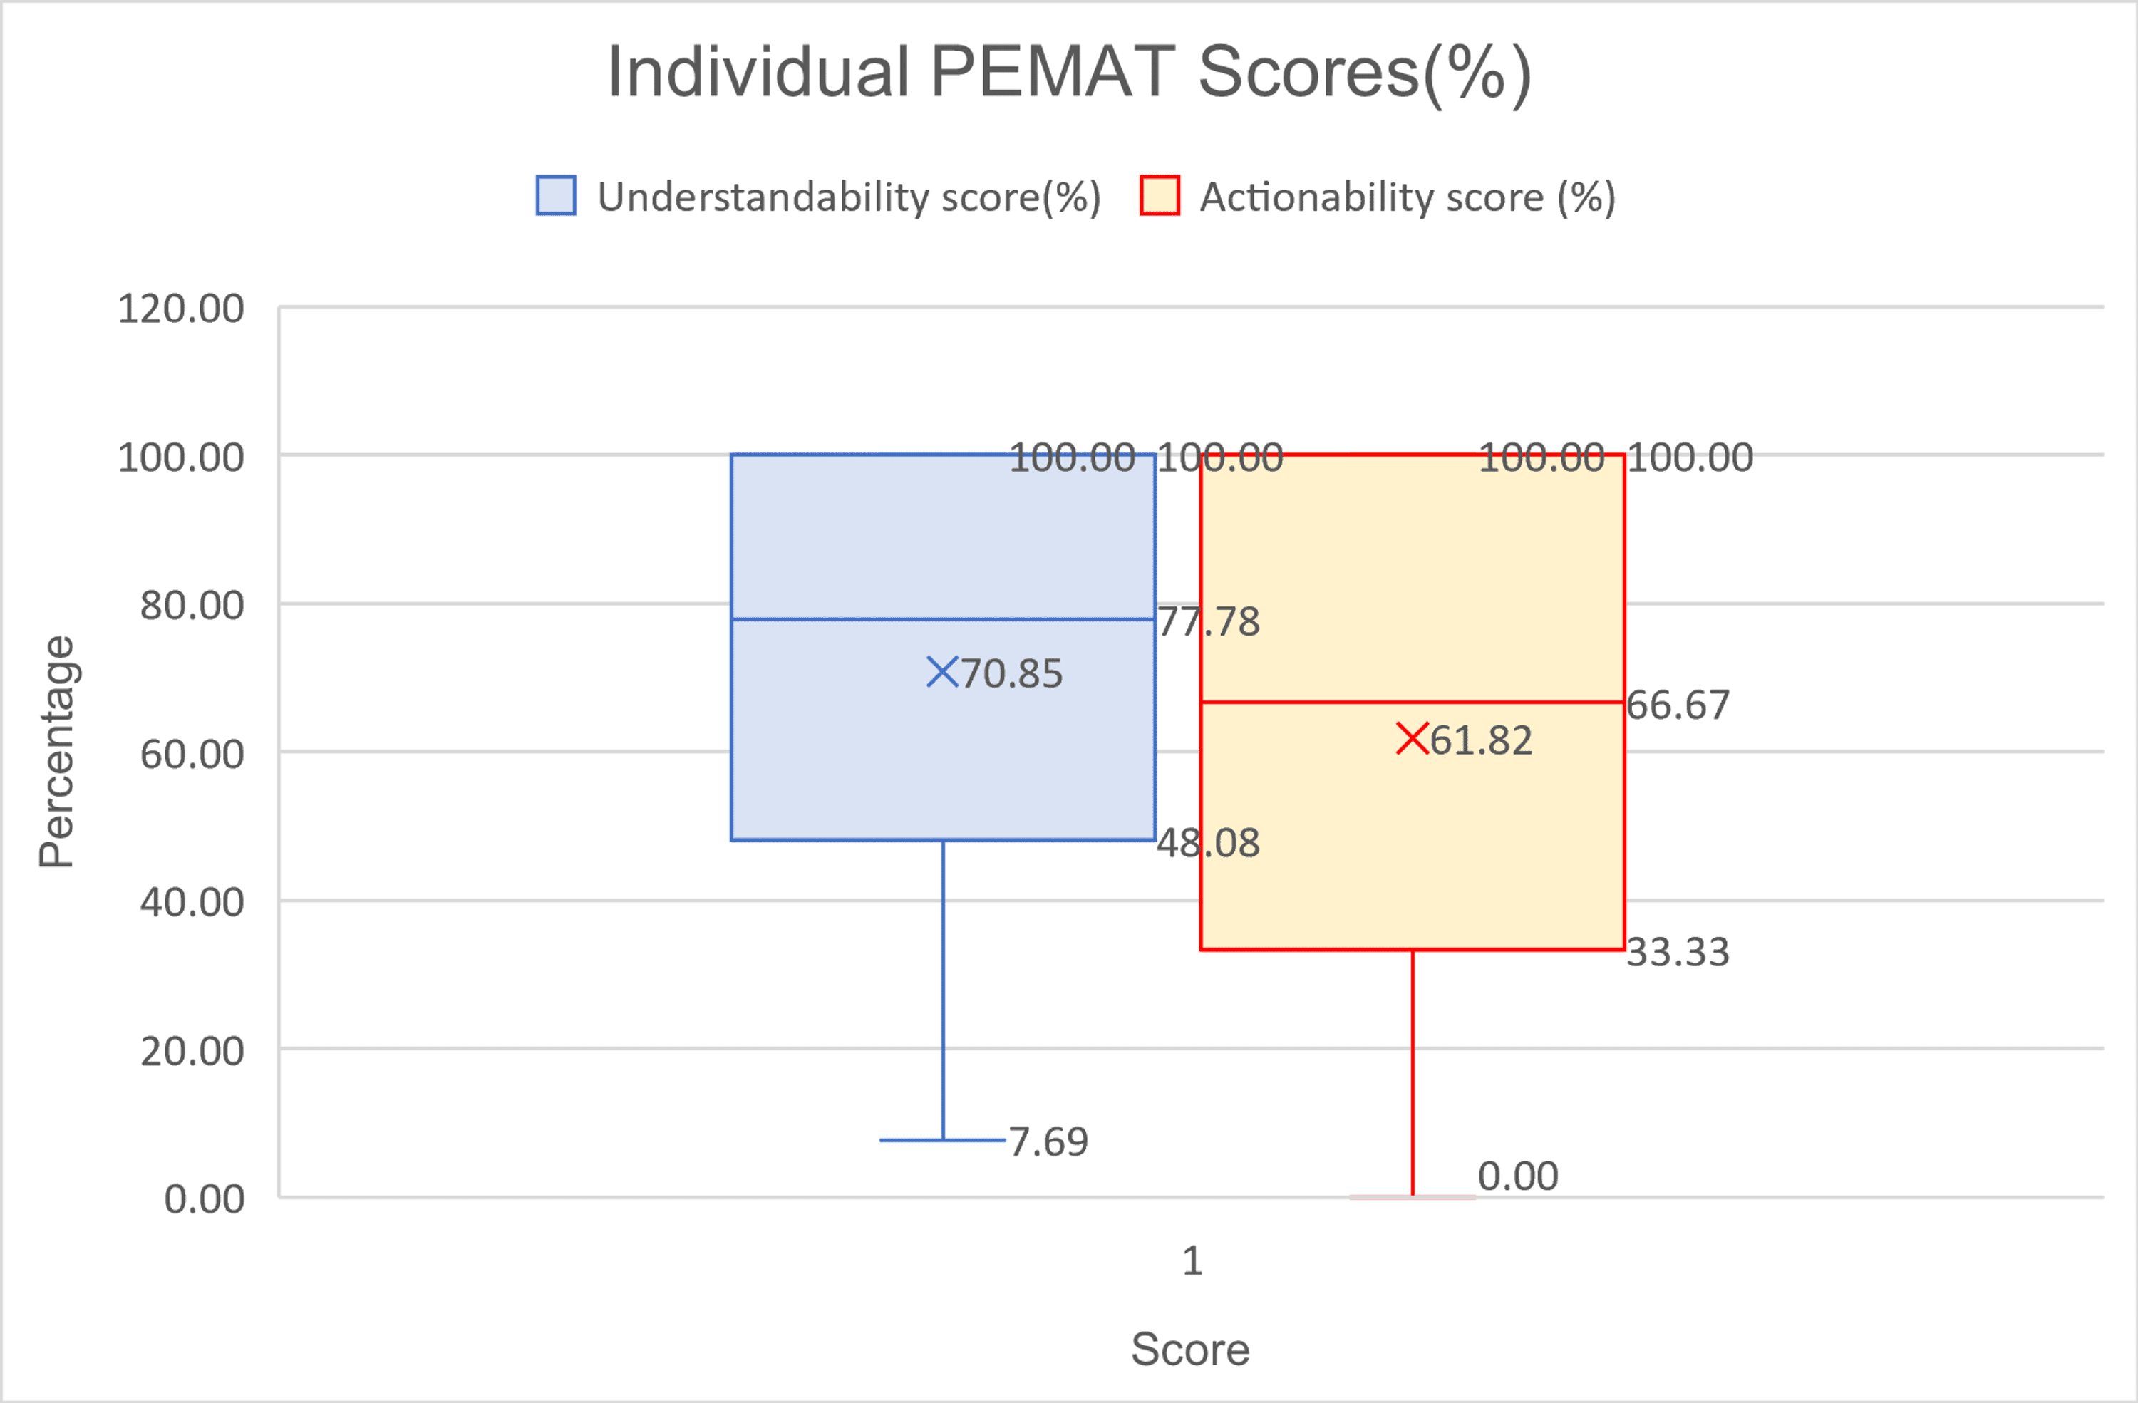Click the red mean X marker
Image resolution: width=2138 pixels, height=1403 pixels.
click(1413, 738)
